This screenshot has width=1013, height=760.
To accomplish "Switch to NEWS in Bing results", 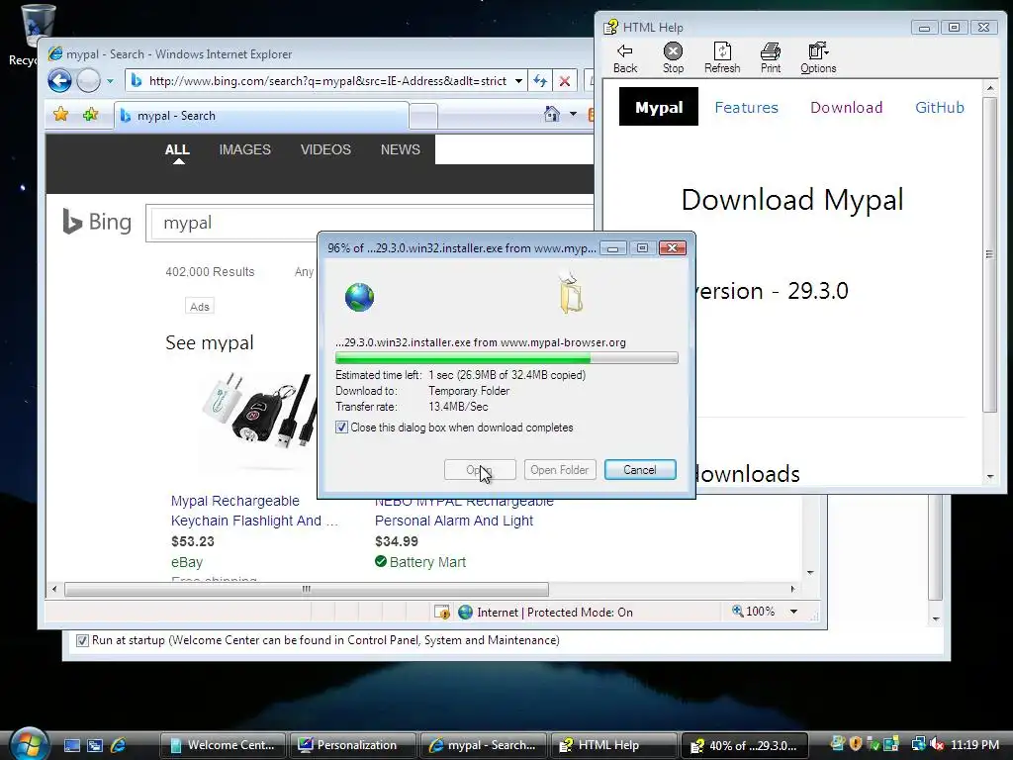I will (400, 149).
